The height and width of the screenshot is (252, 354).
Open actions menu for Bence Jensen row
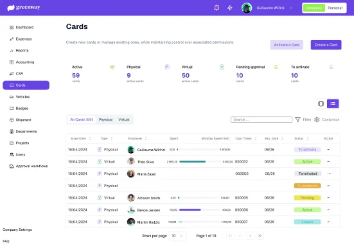tap(328, 210)
